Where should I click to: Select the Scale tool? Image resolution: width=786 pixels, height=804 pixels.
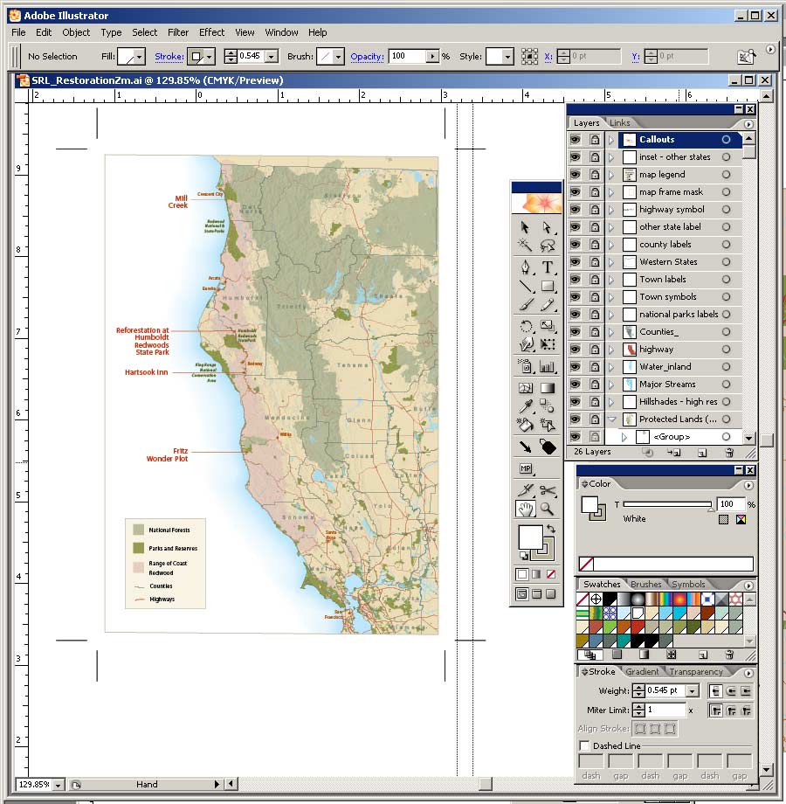[x=548, y=326]
